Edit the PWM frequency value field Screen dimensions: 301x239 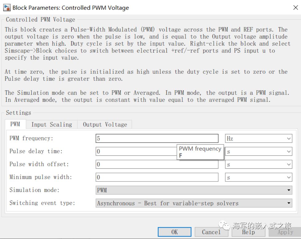click(x=157, y=138)
